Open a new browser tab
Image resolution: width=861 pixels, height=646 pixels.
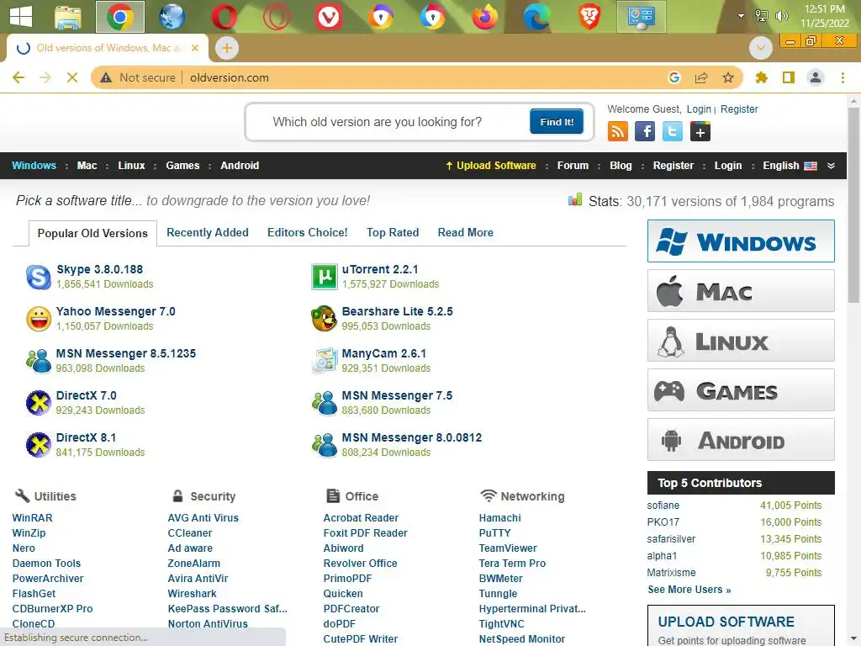[227, 48]
